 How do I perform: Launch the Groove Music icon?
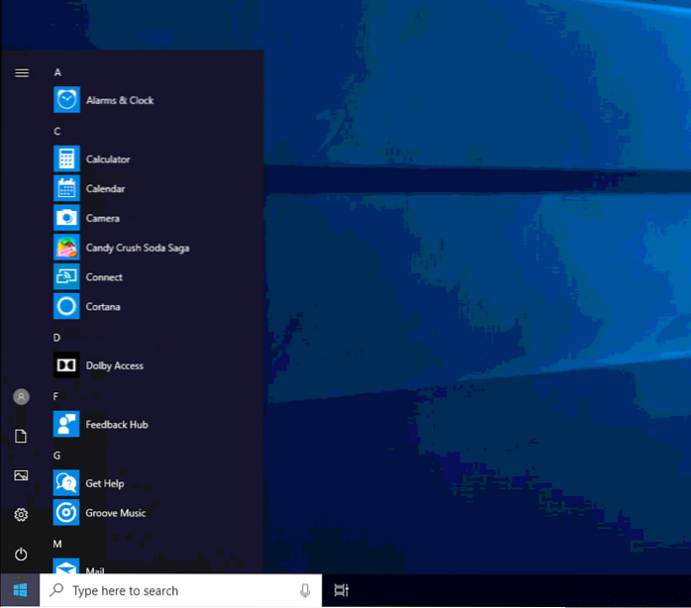coord(66,513)
